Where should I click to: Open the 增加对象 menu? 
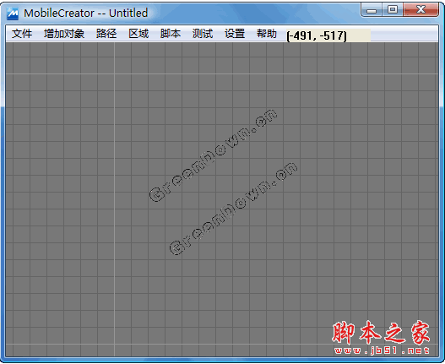click(x=64, y=34)
